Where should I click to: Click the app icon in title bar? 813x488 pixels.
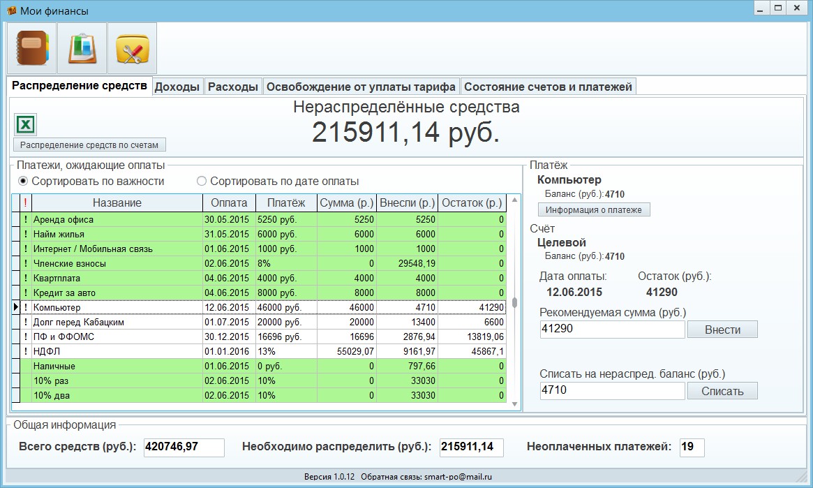[x=11, y=10]
